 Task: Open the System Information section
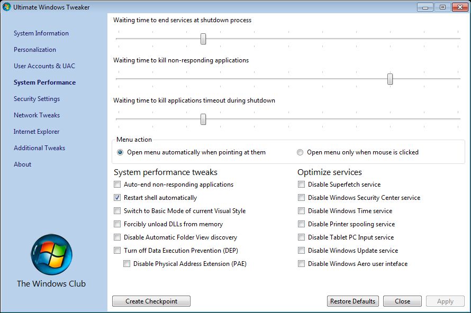pyautogui.click(x=41, y=33)
